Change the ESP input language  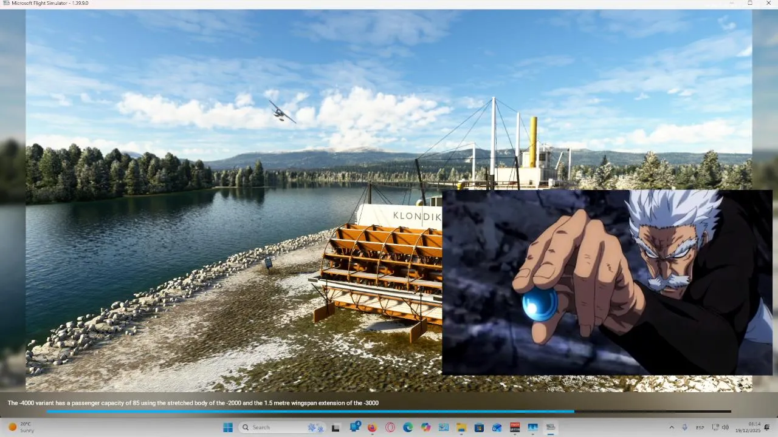[x=700, y=427]
